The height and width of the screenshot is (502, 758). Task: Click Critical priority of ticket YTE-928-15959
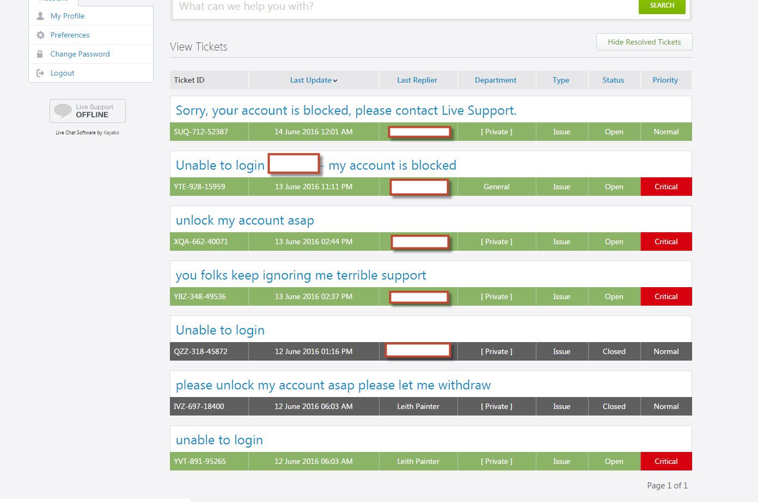coord(666,187)
